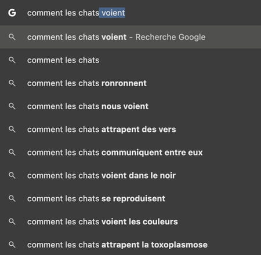This screenshot has height=255, width=261.
Task: Click the magnifier icon beside 'attrapent des vers' suggestion
Action: (x=12, y=130)
